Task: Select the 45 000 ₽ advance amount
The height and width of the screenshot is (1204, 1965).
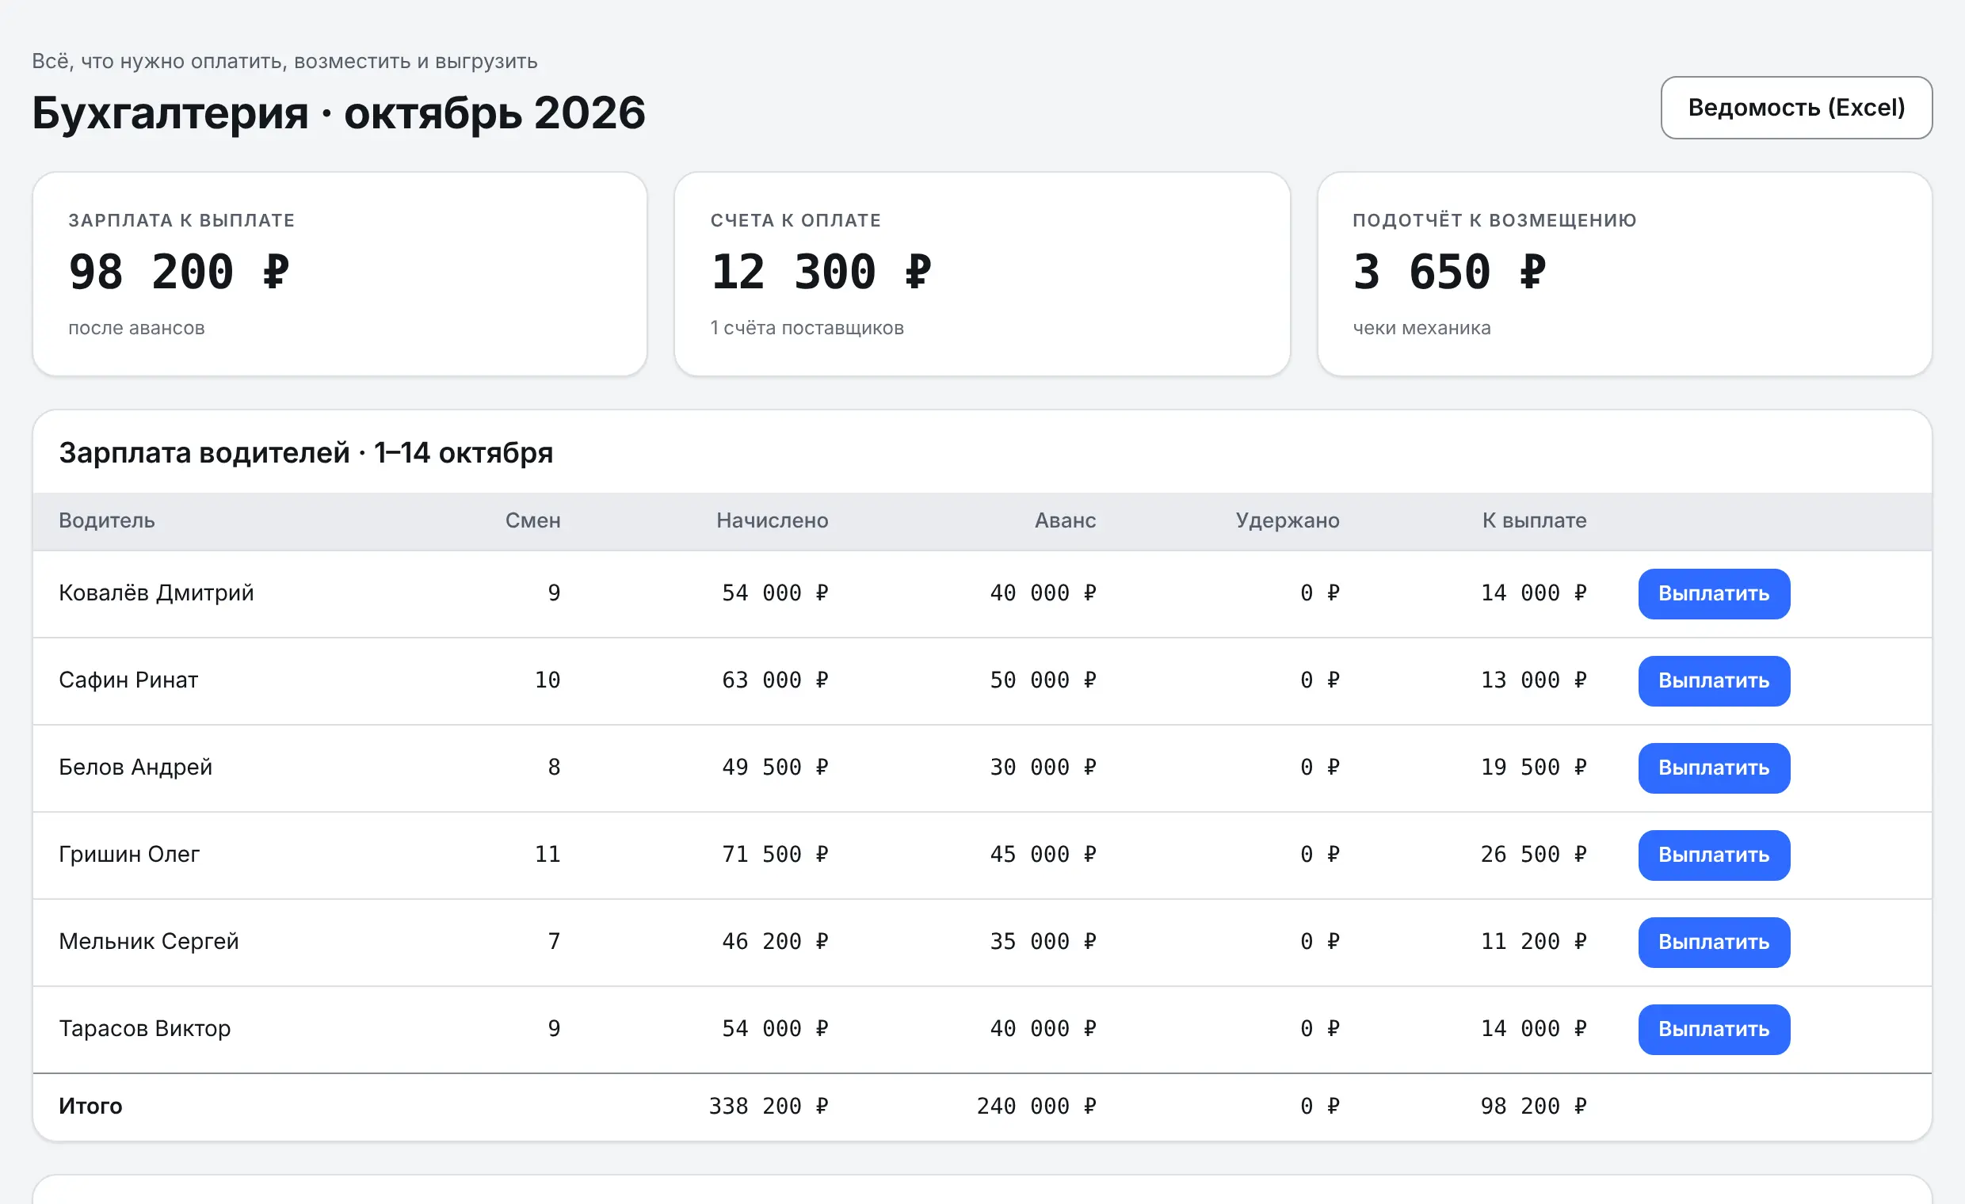Action: coord(1043,854)
